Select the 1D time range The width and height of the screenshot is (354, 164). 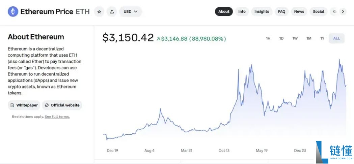click(x=281, y=38)
